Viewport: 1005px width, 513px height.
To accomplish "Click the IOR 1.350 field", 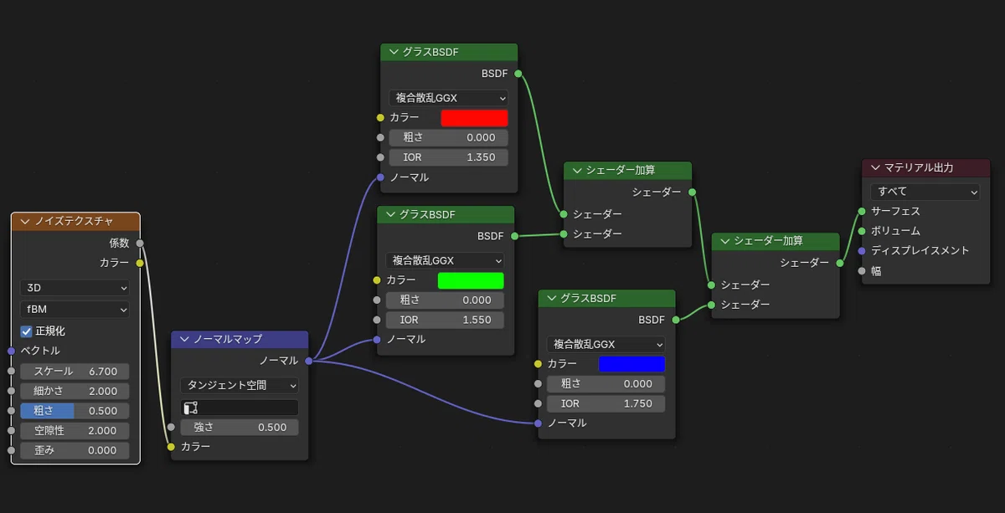I will pos(448,157).
